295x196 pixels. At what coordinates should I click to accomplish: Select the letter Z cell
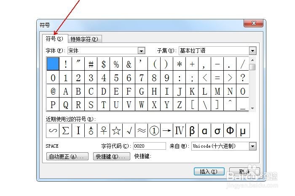tap(179, 104)
